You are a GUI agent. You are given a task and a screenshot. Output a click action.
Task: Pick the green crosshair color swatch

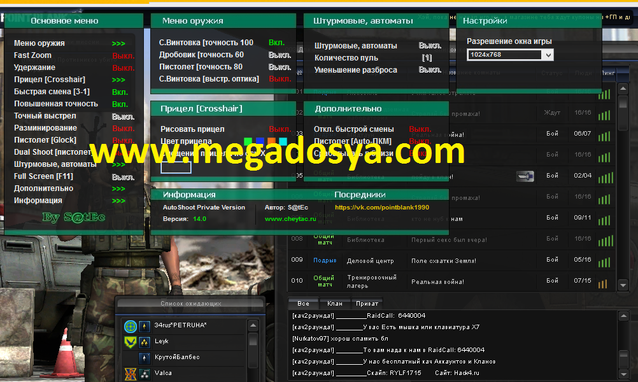coord(248,141)
